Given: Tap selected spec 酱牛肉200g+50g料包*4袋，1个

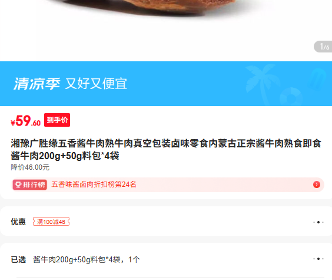Looking at the screenshot, I should pos(87,259).
